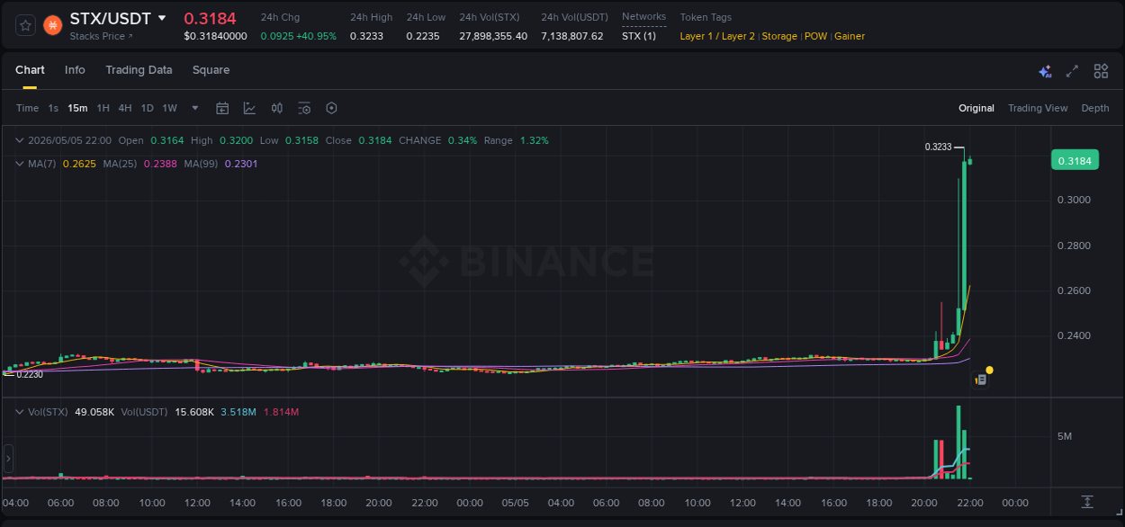Open the chart settings hexagon icon
This screenshot has width=1125, height=527.
(331, 108)
